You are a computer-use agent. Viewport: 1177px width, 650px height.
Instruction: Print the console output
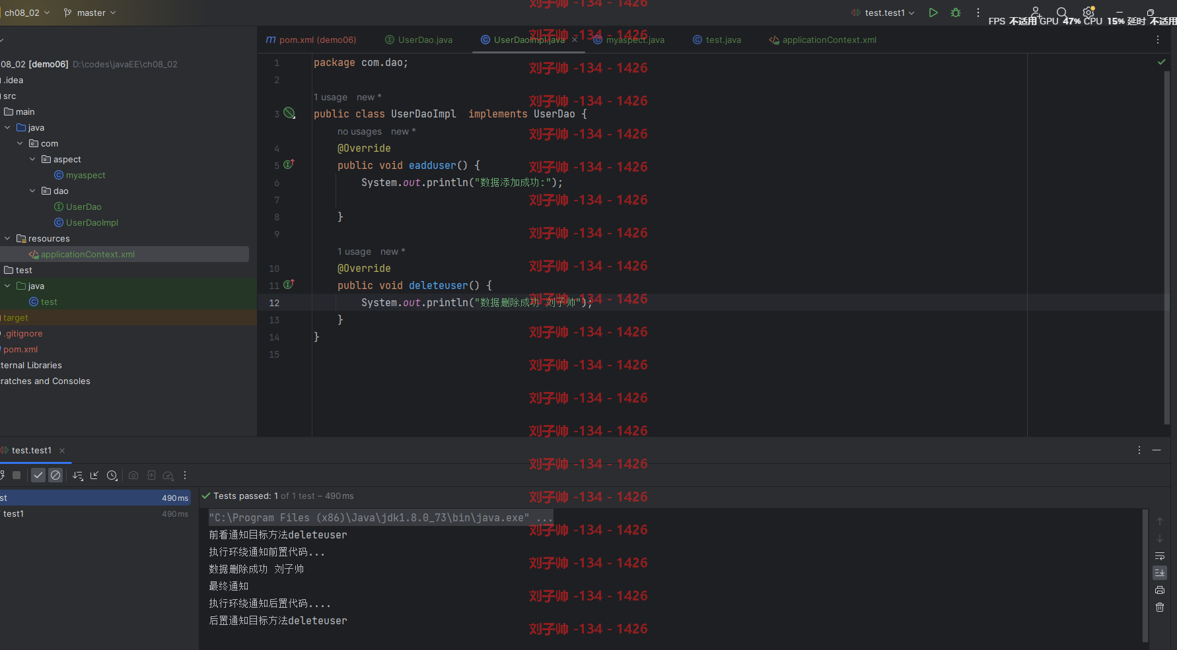click(1160, 590)
